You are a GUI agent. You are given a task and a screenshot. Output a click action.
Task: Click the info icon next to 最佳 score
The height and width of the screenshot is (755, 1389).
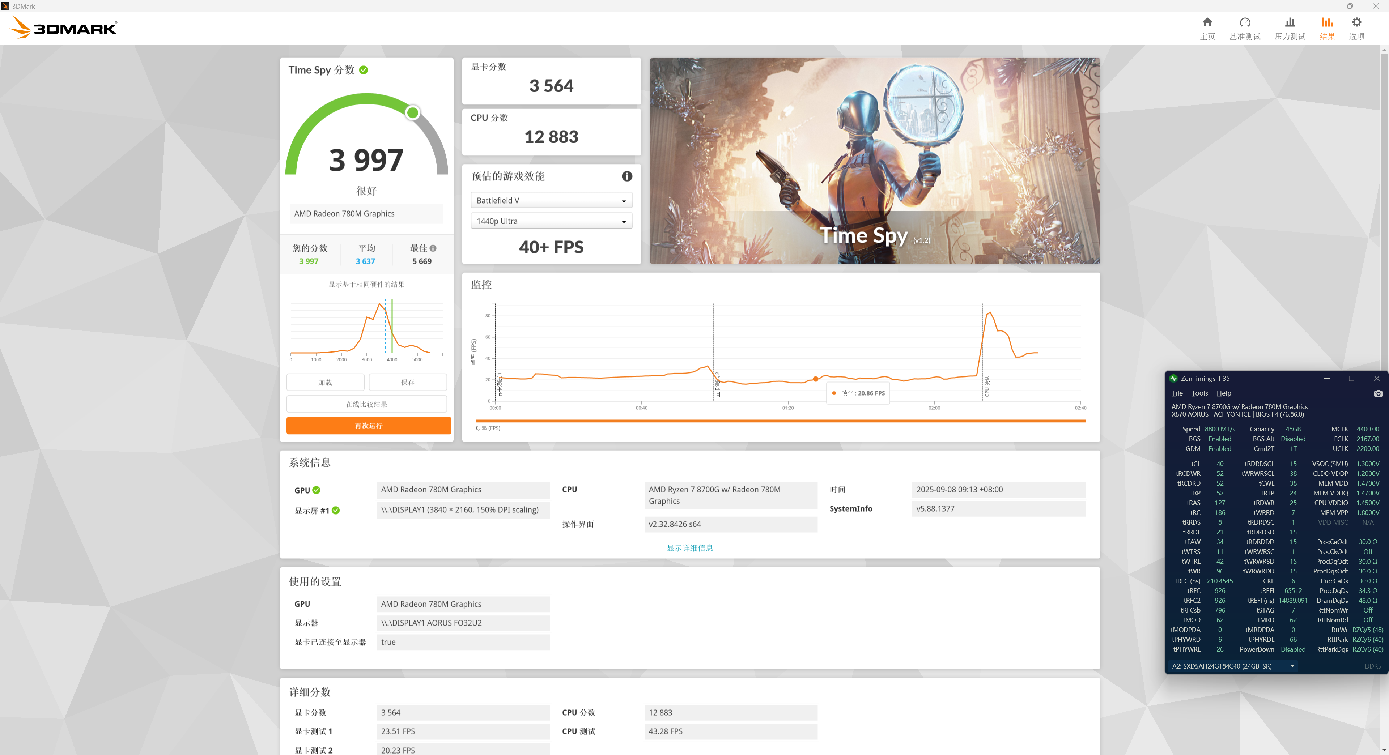[433, 248]
